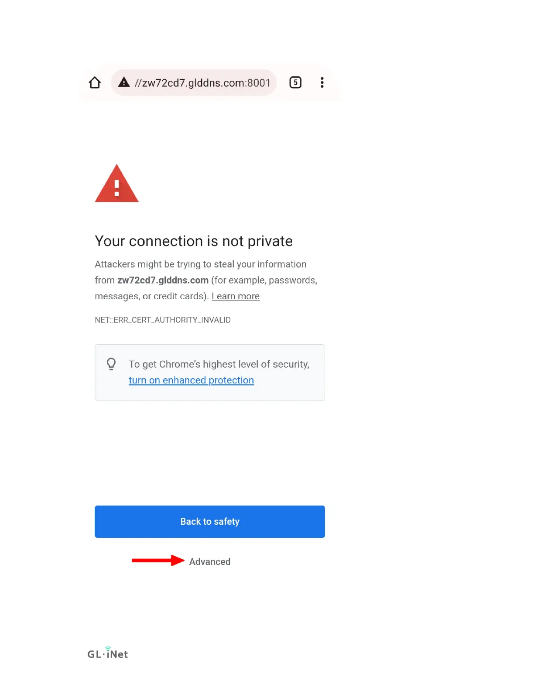This screenshot has width=534, height=691.
Task: Click the zw72cd7.glddns.com:8001 address bar
Action: [194, 82]
